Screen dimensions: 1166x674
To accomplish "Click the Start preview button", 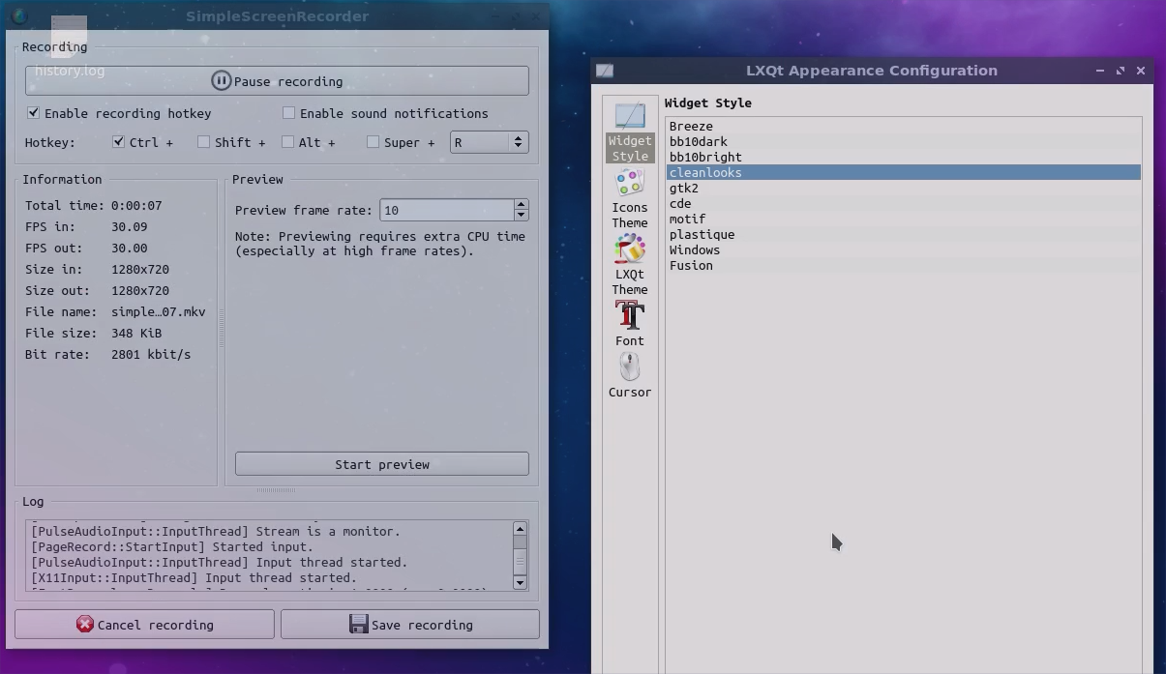I will click(x=381, y=463).
